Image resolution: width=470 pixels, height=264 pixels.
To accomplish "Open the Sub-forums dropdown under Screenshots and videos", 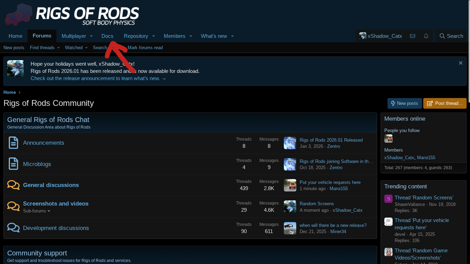I will (36, 211).
